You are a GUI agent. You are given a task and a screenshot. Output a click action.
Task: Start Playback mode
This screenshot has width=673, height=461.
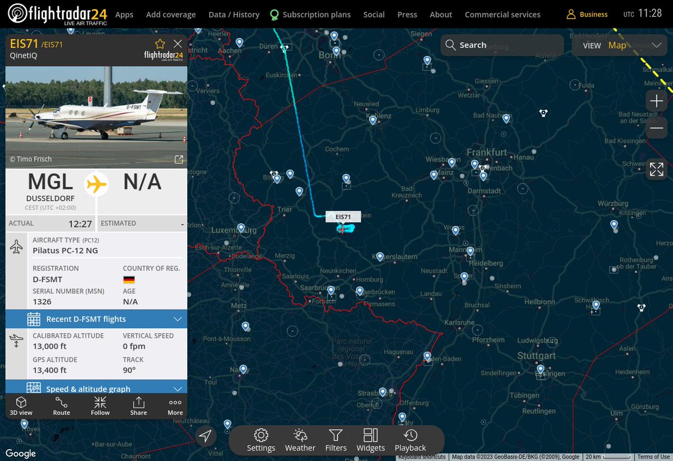410,440
